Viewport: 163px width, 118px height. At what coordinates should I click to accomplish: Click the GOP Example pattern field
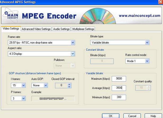53,98
